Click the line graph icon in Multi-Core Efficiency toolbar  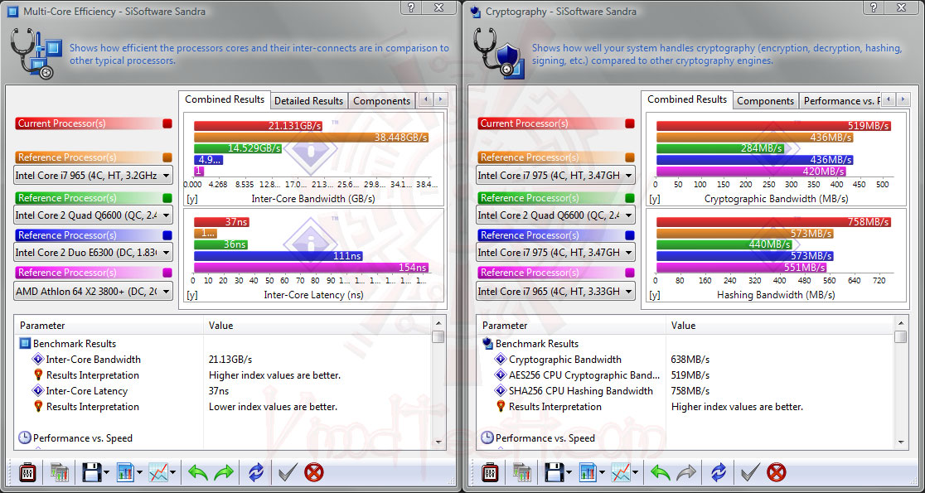(x=158, y=472)
